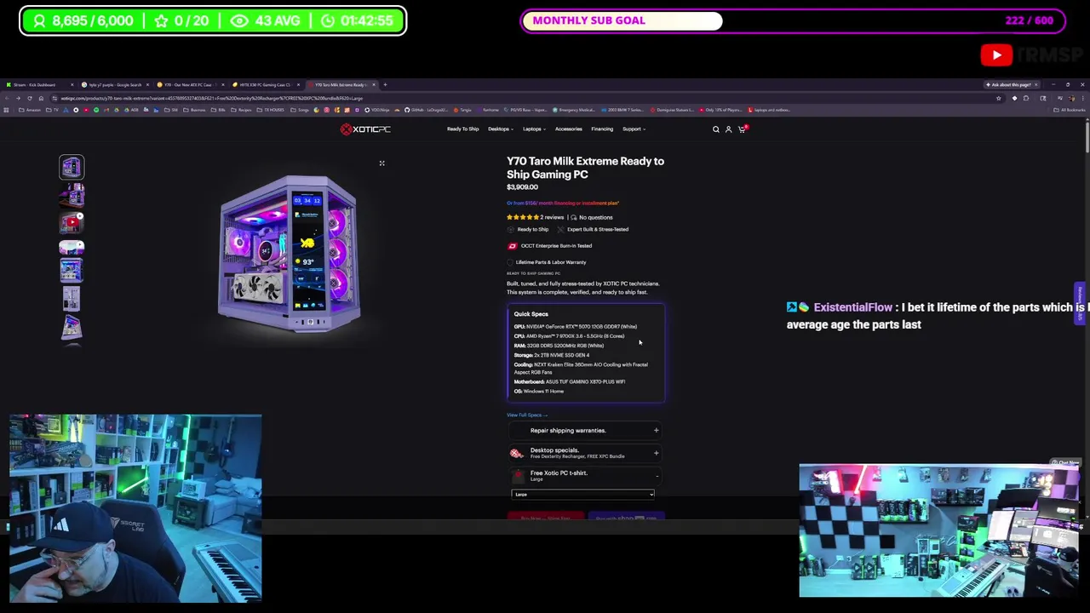Image resolution: width=1090 pixels, height=613 pixels.
Task: Expand the Support nav dropdown
Action: pyautogui.click(x=634, y=129)
